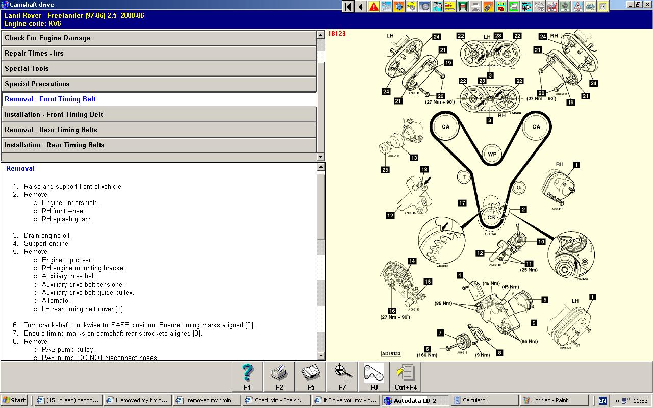Switch to untitled - Paint taskbar window
653x408 pixels.
tap(554, 400)
